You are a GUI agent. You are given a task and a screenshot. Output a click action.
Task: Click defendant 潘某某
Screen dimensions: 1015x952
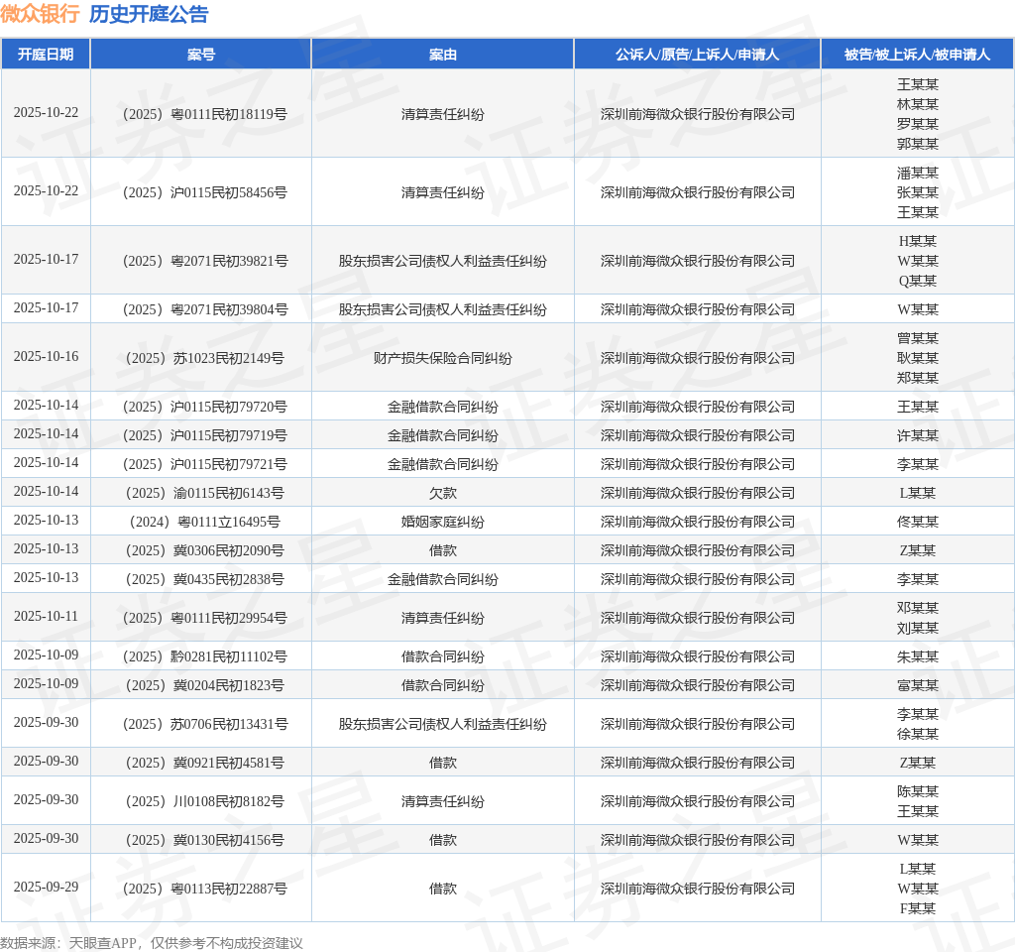[917, 173]
